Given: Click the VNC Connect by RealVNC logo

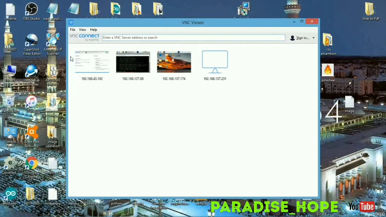Looking at the screenshot, I should tap(84, 37).
